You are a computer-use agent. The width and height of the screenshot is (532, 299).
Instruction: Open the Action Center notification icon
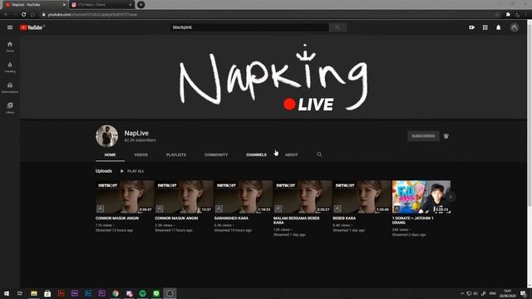(x=524, y=293)
